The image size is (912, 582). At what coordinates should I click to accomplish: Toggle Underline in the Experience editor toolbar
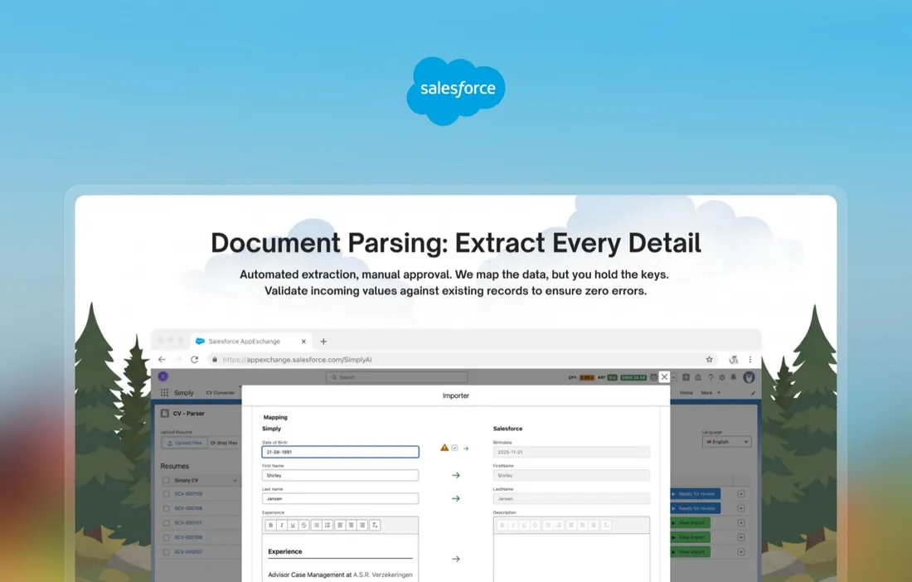point(293,525)
